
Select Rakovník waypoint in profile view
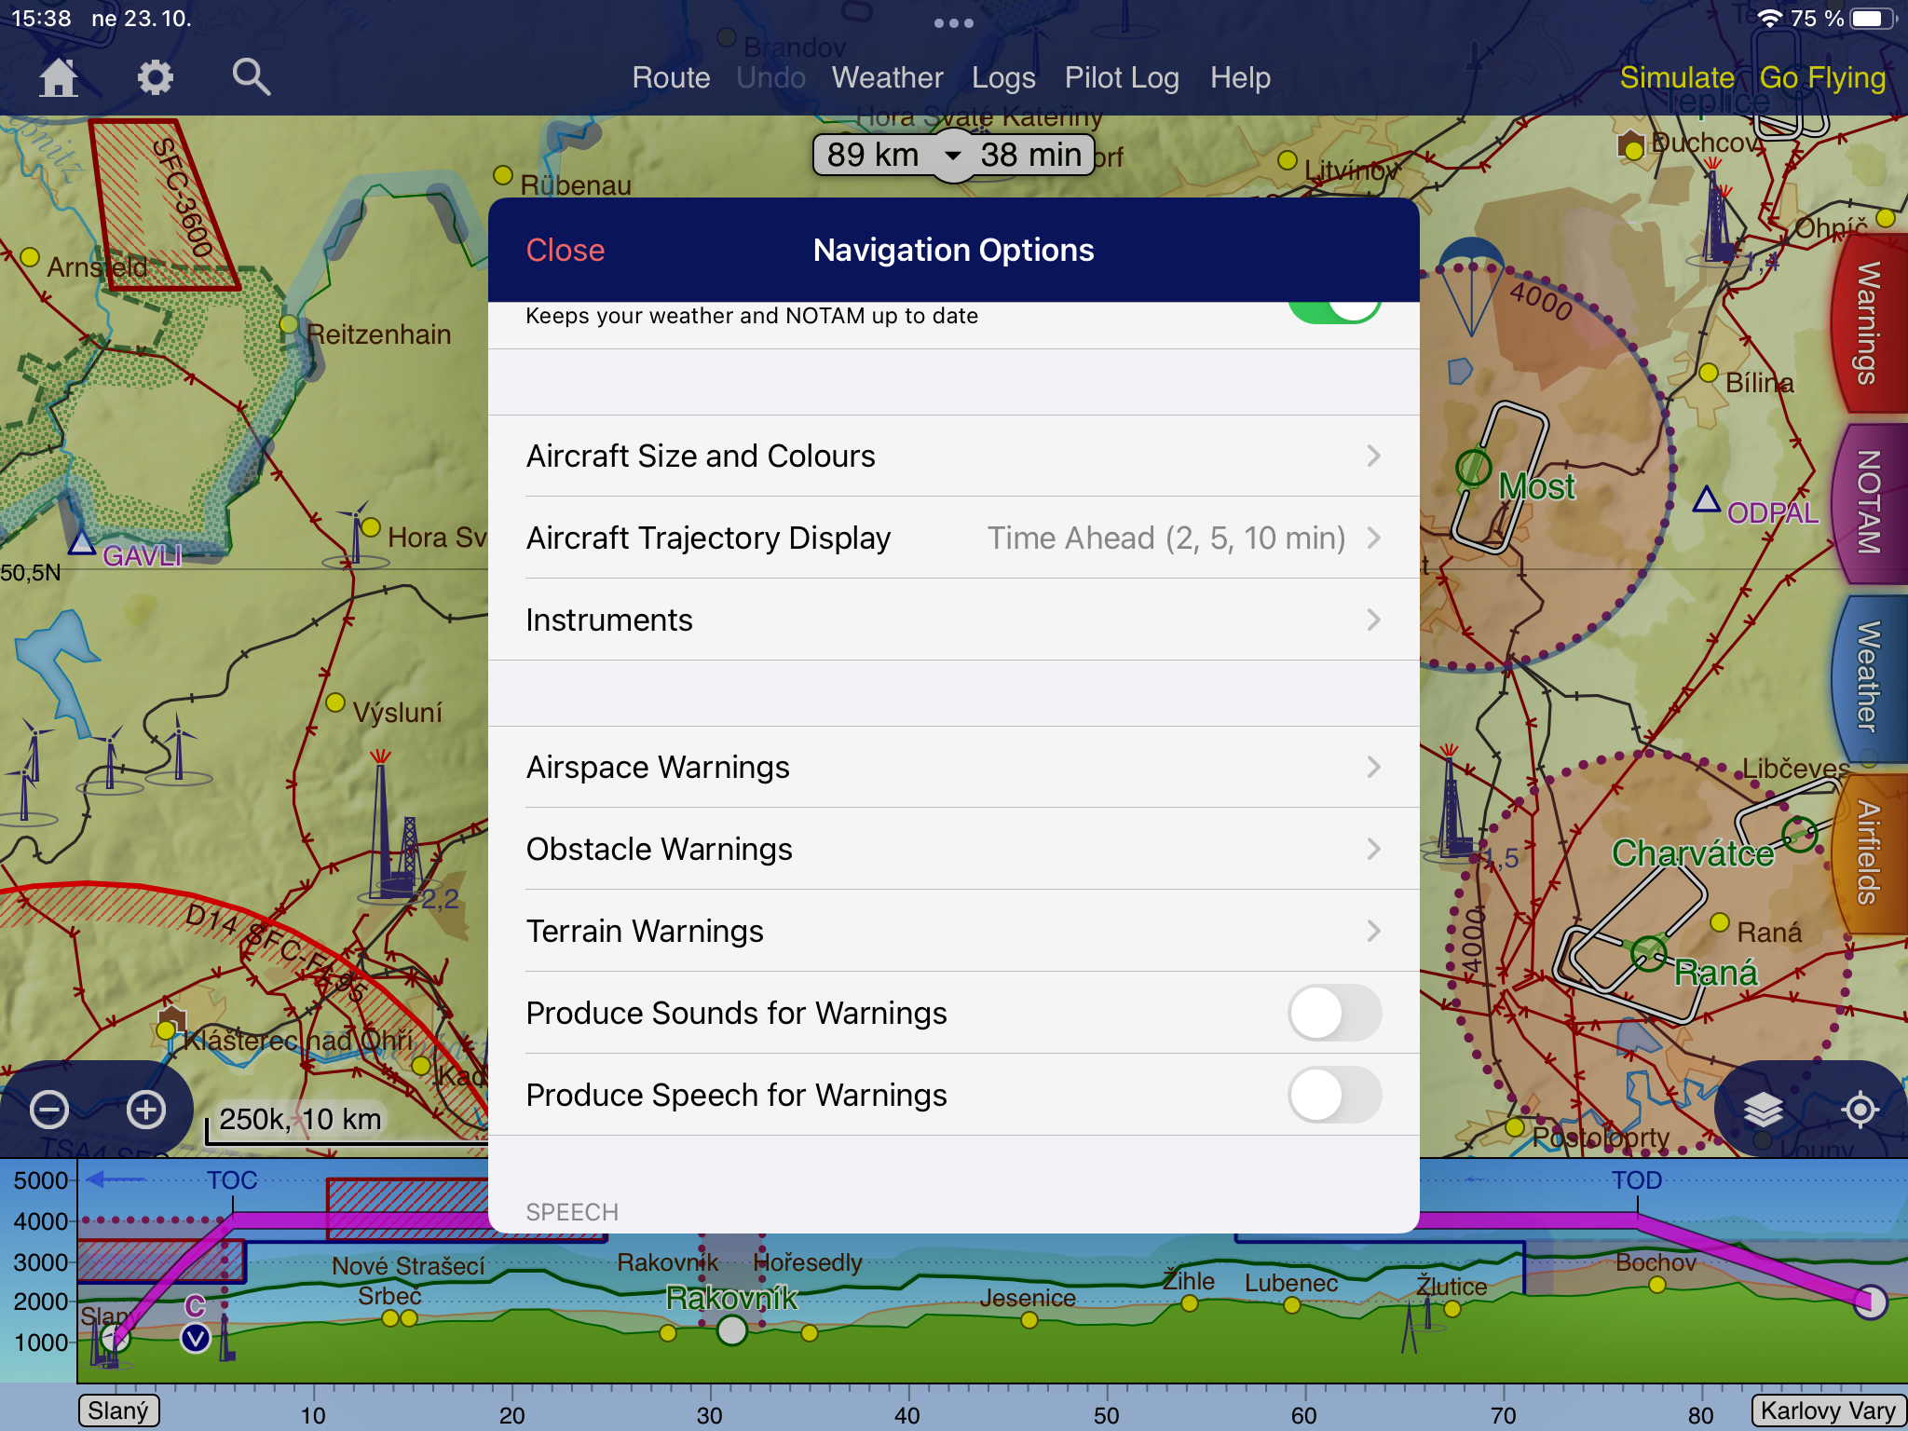(732, 1330)
